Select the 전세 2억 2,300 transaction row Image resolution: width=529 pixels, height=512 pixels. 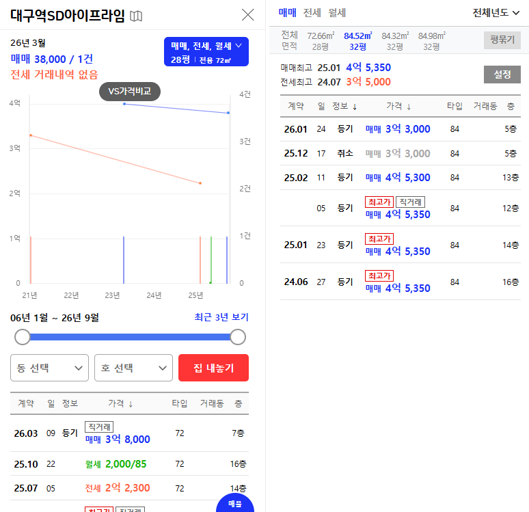coord(130,488)
